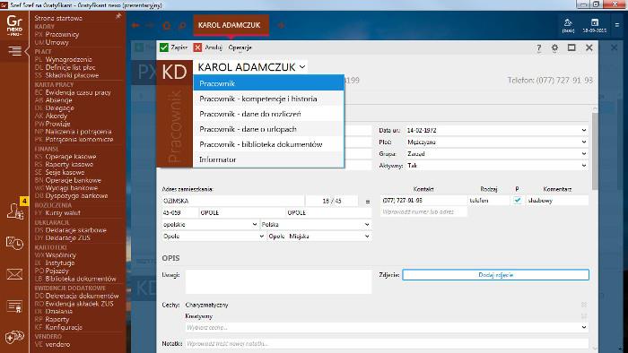This screenshot has height=353, width=628.
Task: Click the Dodaj zdjęcie button
Action: click(496, 275)
